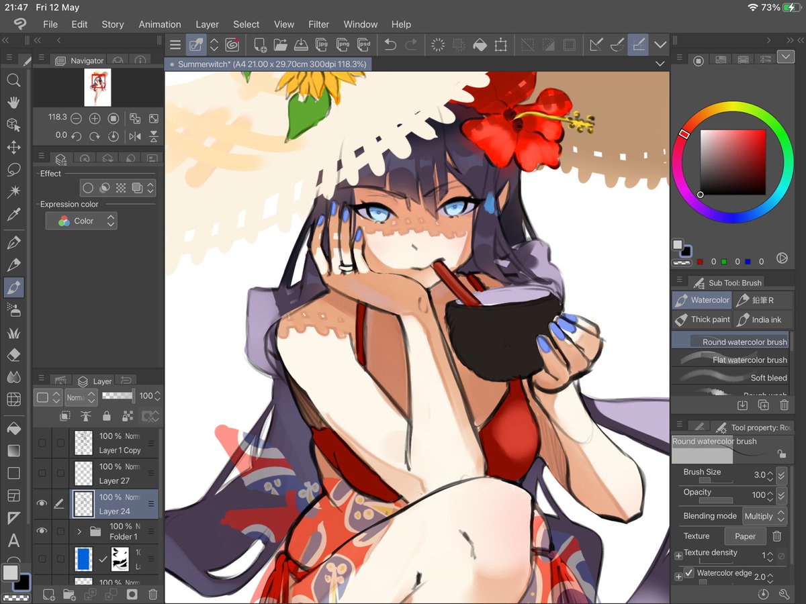Click the New file icon
The height and width of the screenshot is (604, 806).
(x=259, y=45)
